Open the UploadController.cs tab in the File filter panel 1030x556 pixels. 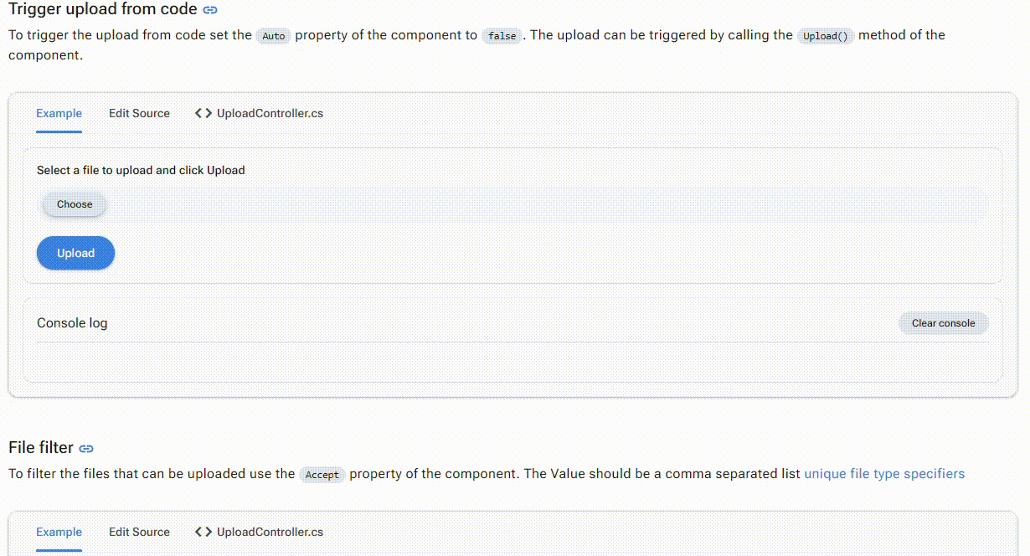[x=269, y=532]
